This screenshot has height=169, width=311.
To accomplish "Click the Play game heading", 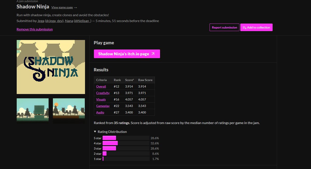I will [104, 43].
